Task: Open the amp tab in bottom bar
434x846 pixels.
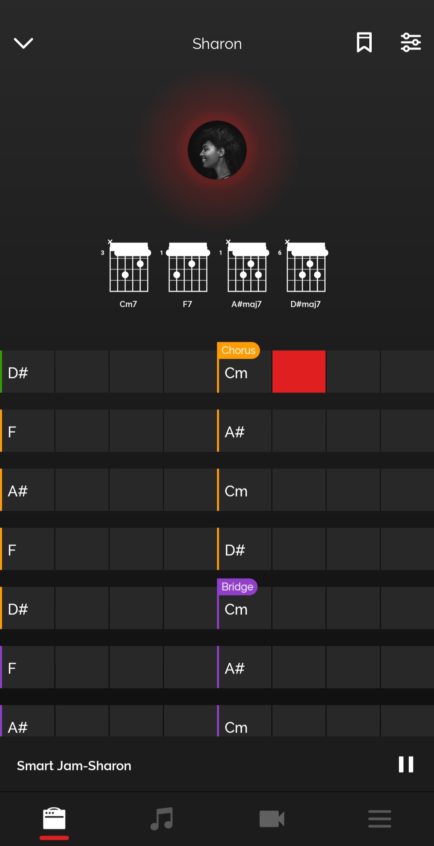Action: click(x=54, y=819)
